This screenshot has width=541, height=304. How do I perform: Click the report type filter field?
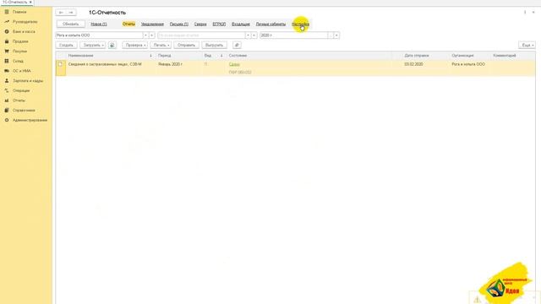click(201, 35)
